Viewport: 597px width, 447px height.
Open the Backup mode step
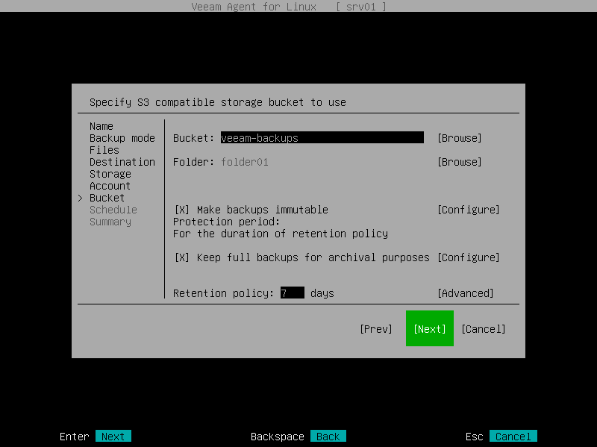(x=122, y=138)
